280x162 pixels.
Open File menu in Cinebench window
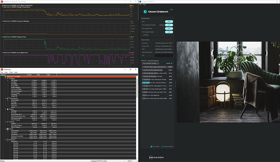click(x=140, y=5)
